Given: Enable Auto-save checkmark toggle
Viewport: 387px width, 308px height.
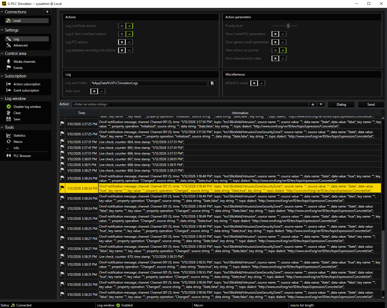Looking at the screenshot, I should 102,91.
